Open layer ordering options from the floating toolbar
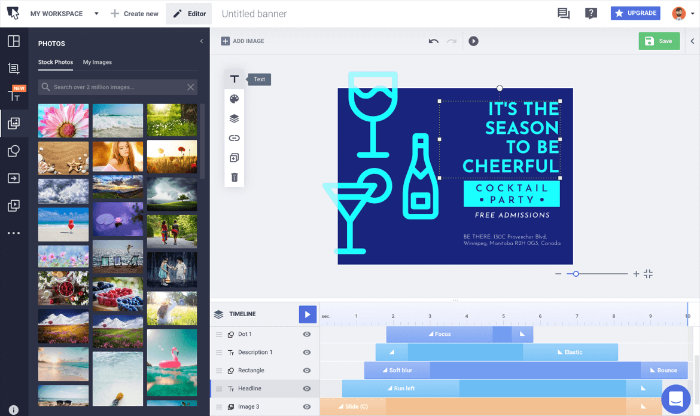Image resolution: width=700 pixels, height=416 pixels. 234,118
